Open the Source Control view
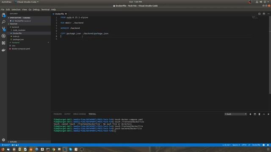 click(x=3, y=29)
